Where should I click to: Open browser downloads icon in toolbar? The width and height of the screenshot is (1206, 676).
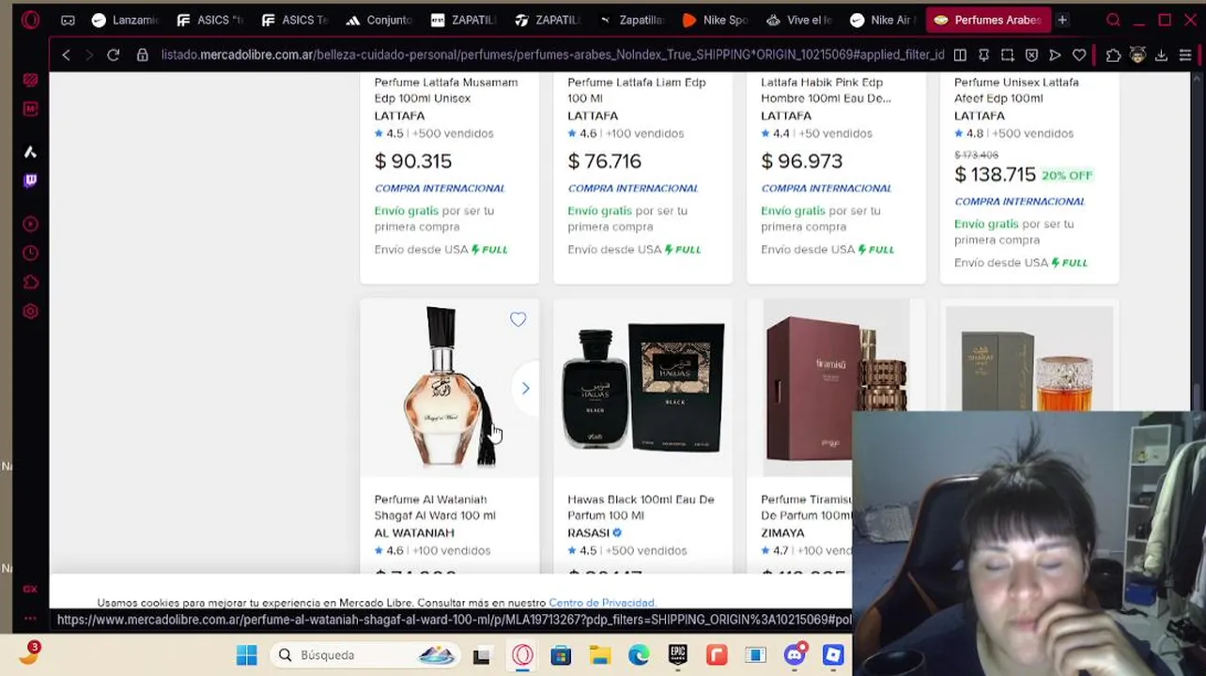[1161, 55]
